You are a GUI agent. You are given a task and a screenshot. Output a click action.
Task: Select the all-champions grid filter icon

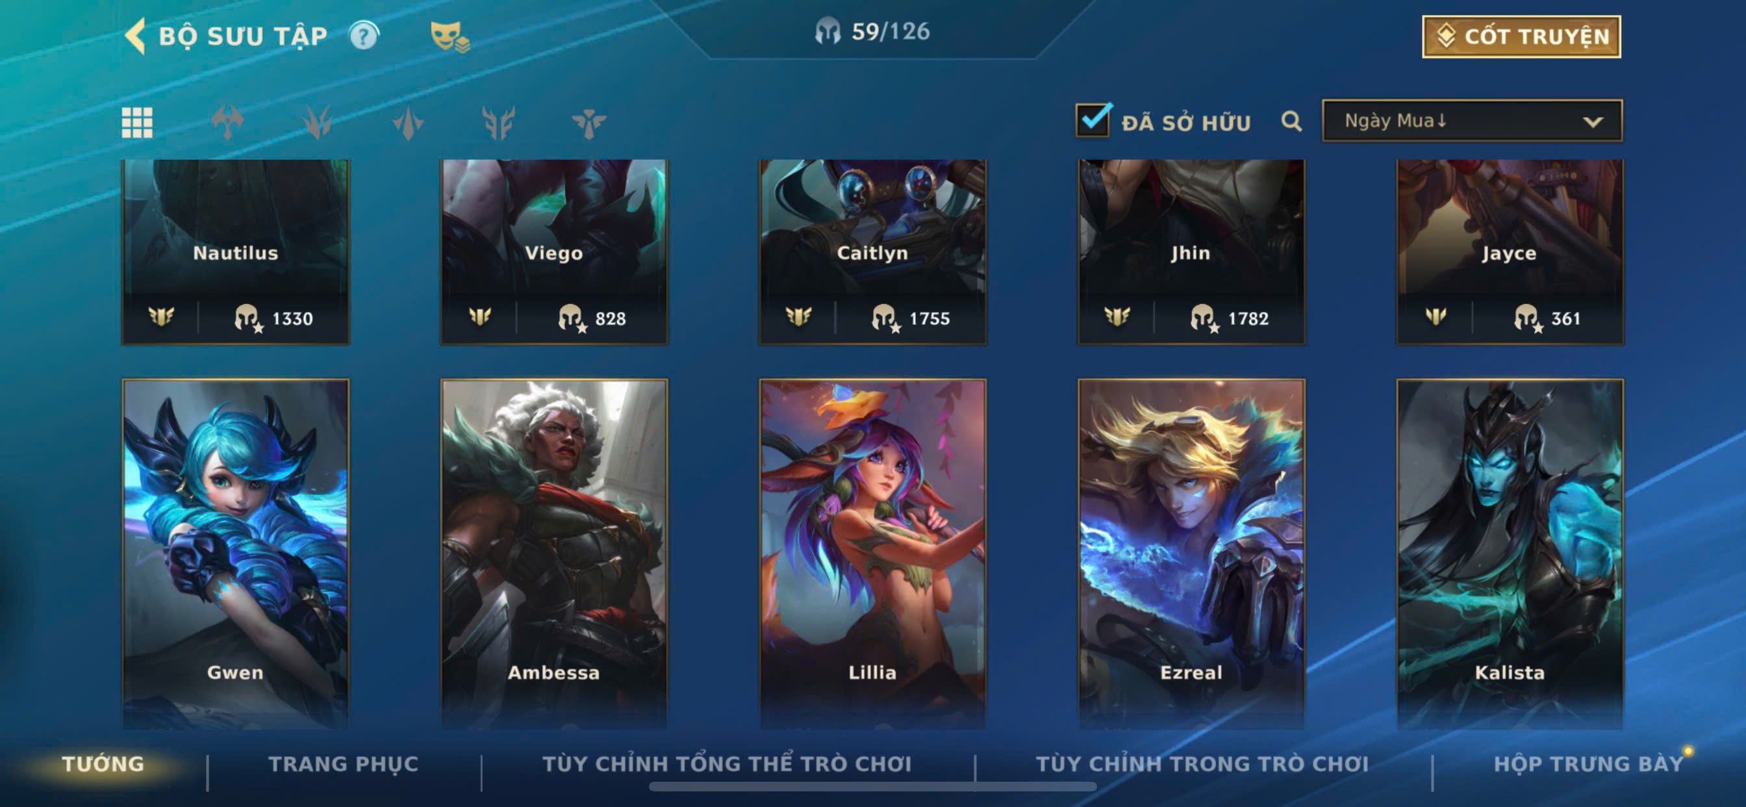click(x=137, y=123)
